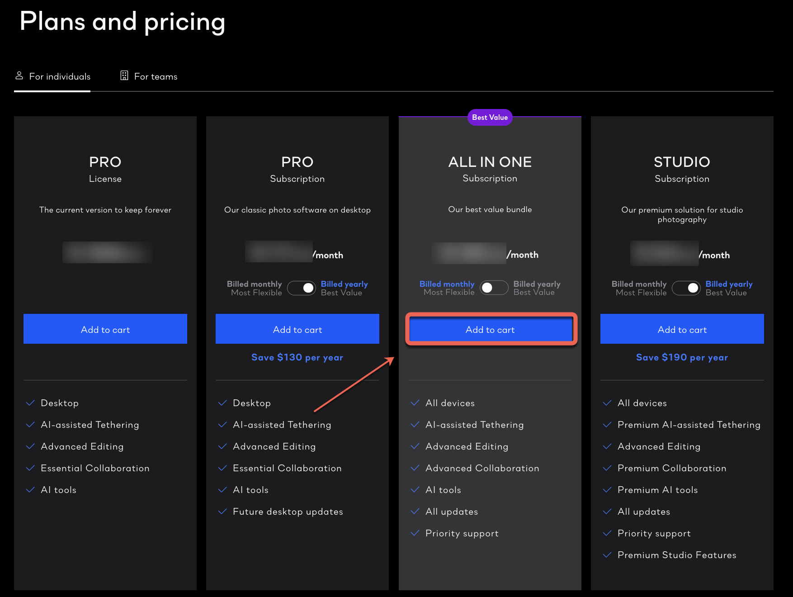
Task: Click the building icon beside For teams
Action: point(124,76)
